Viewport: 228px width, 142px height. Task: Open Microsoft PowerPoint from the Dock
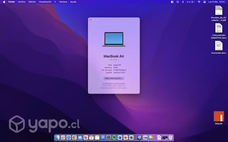click(x=126, y=137)
